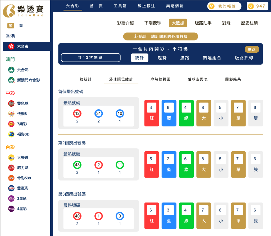
Task: Open the 關連組合 view
Action: (212, 58)
